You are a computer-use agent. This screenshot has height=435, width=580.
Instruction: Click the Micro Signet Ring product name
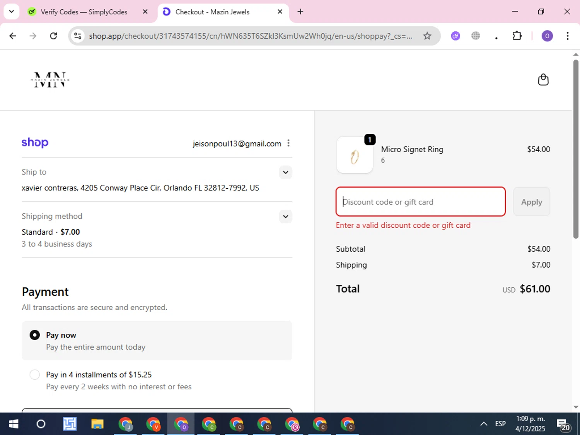pos(412,149)
